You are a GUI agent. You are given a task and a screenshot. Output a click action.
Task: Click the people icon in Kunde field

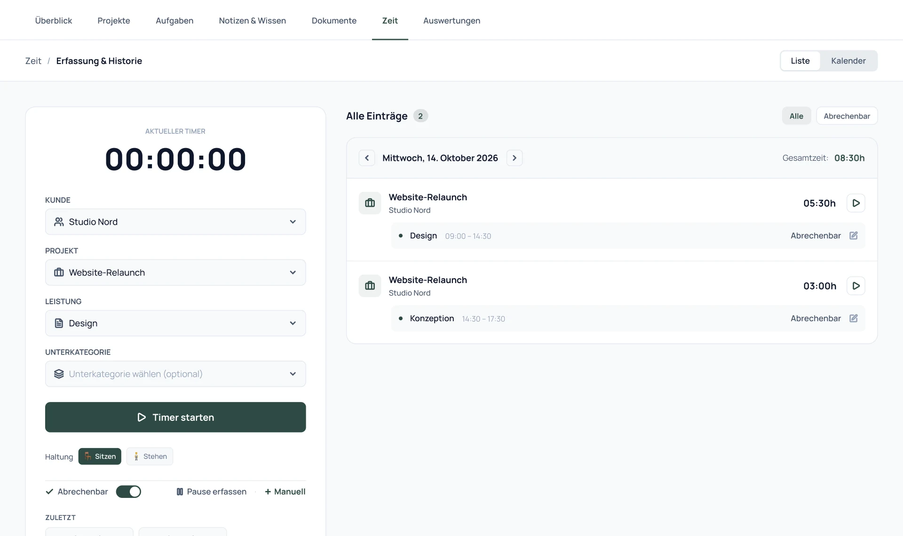pos(59,222)
